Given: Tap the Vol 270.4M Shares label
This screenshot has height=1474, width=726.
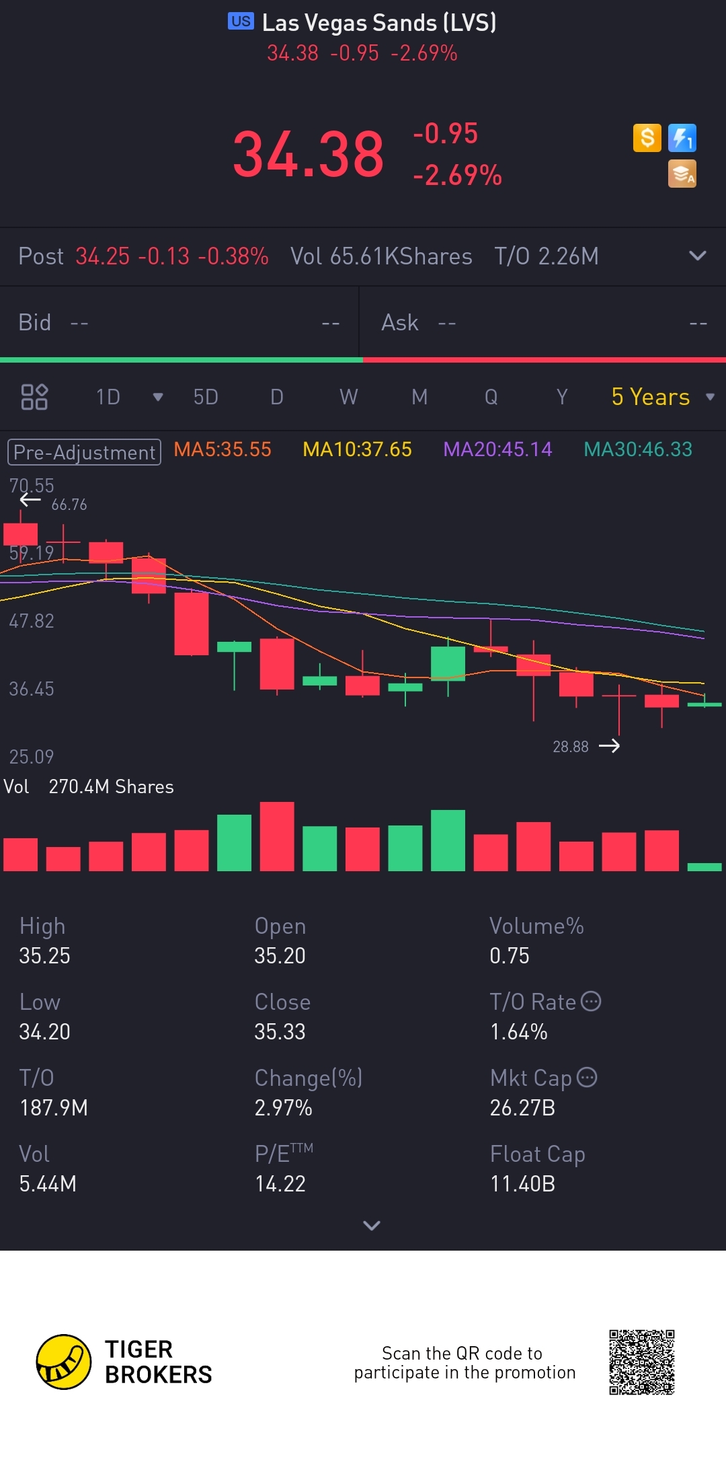Looking at the screenshot, I should pyautogui.click(x=89, y=786).
